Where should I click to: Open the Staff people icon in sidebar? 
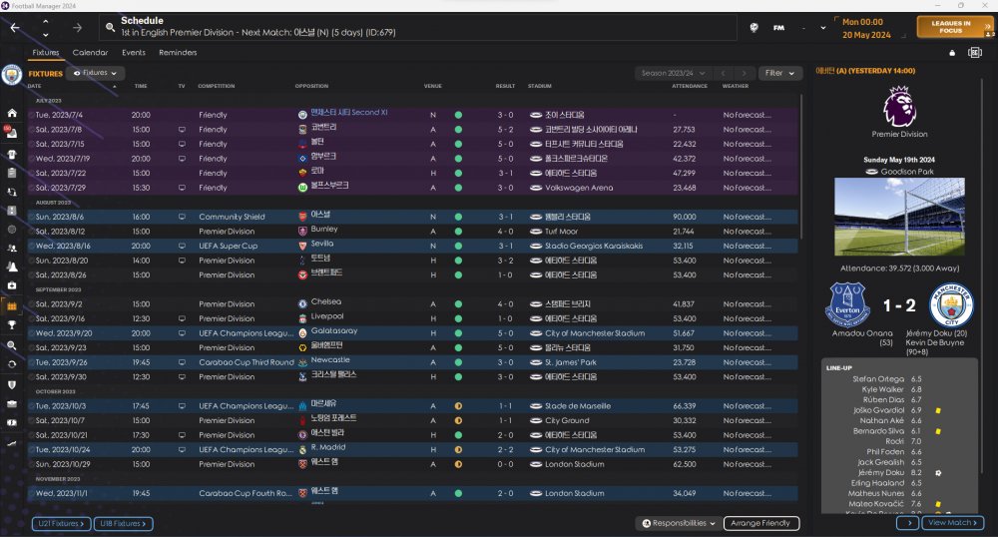[12, 249]
